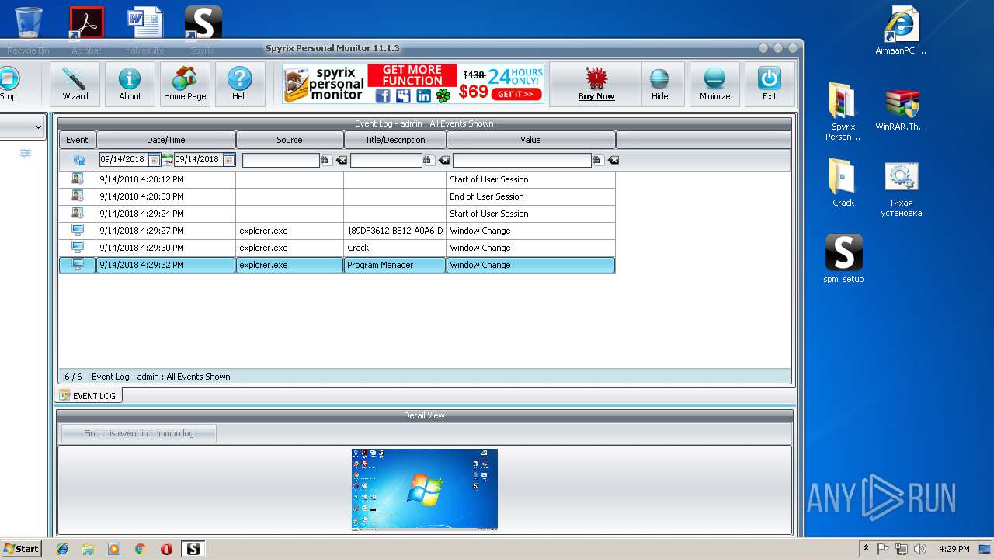Click the refresh icon in filter row
This screenshot has height=559, width=994.
click(78, 160)
